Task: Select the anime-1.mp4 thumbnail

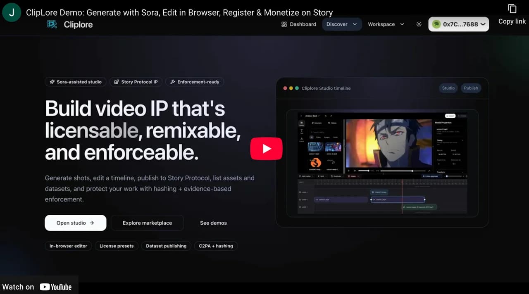Action: pyautogui.click(x=316, y=147)
